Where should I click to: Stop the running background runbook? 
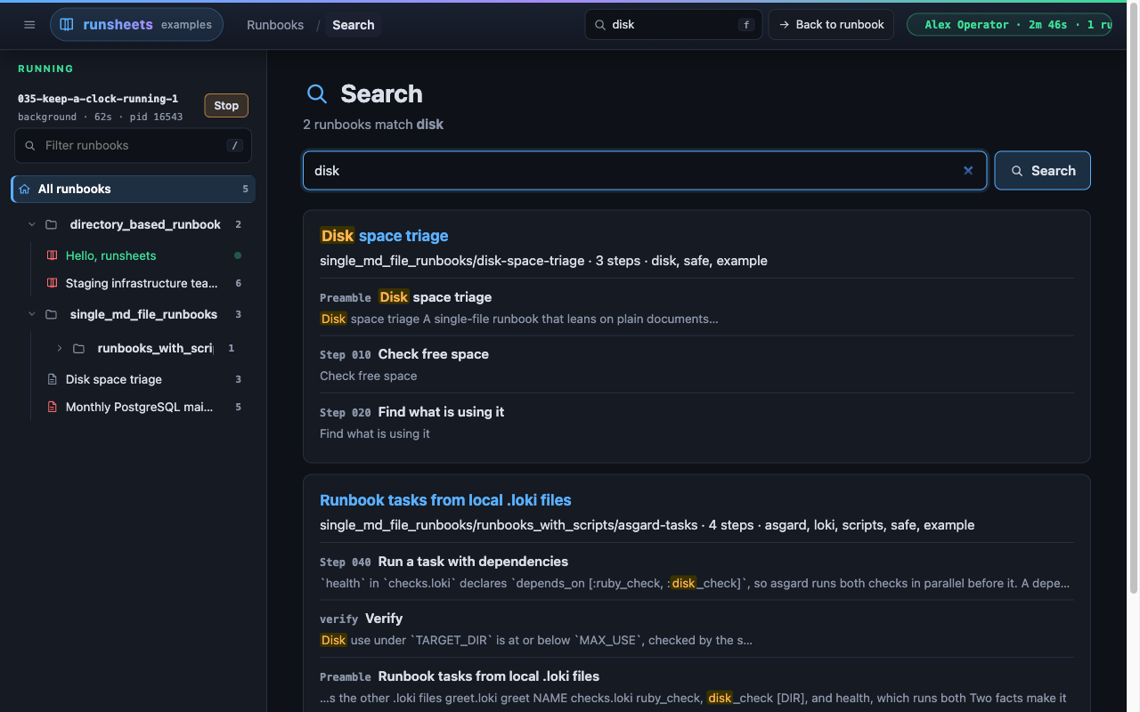tap(226, 105)
